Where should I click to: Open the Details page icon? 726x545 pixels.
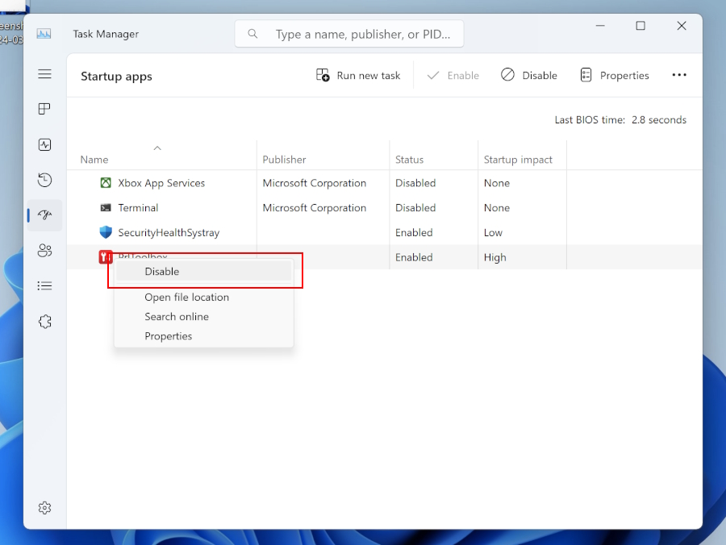44,285
